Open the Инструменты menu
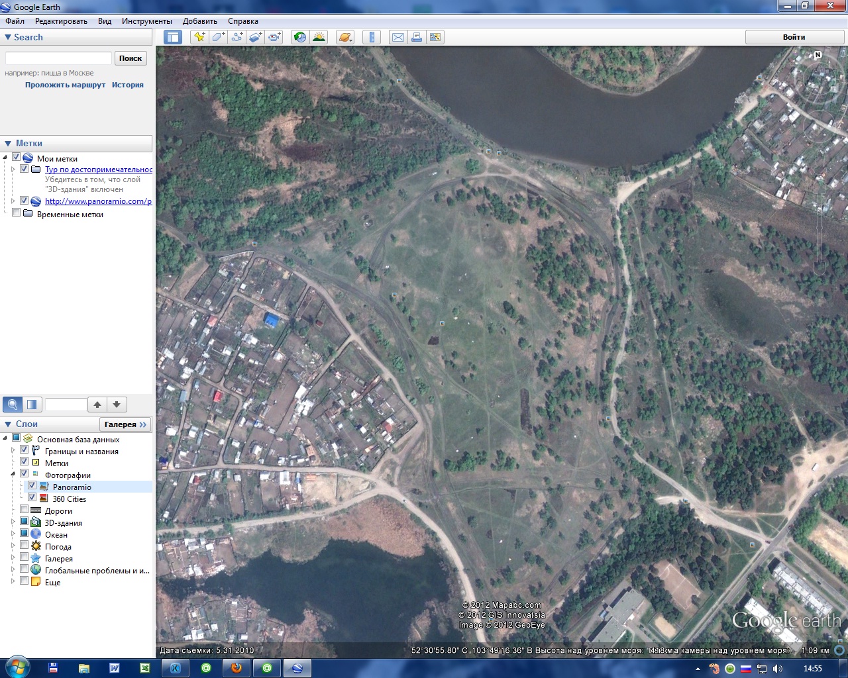This screenshot has height=678, width=848. (146, 21)
